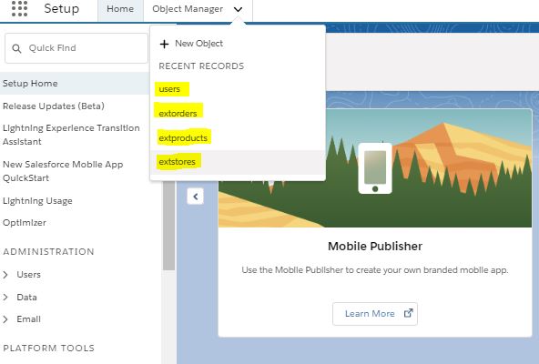539x364 pixels.
Task: Open the users recent record
Action: pyautogui.click(x=169, y=89)
